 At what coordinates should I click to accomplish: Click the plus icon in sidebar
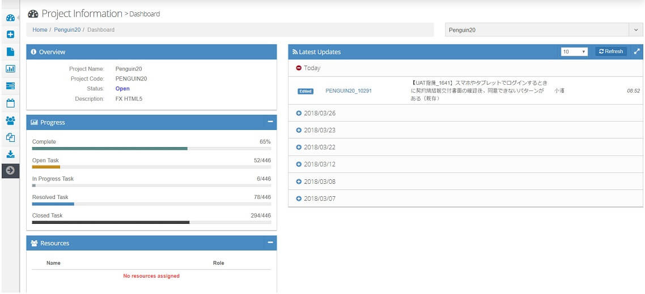10,34
